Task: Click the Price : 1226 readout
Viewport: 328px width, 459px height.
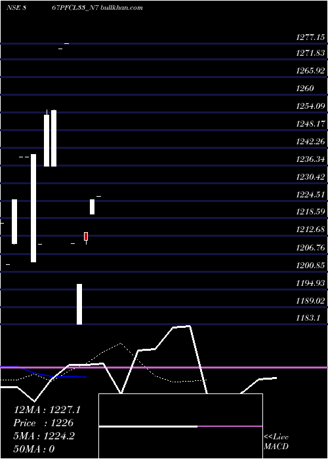Action: pos(43,423)
